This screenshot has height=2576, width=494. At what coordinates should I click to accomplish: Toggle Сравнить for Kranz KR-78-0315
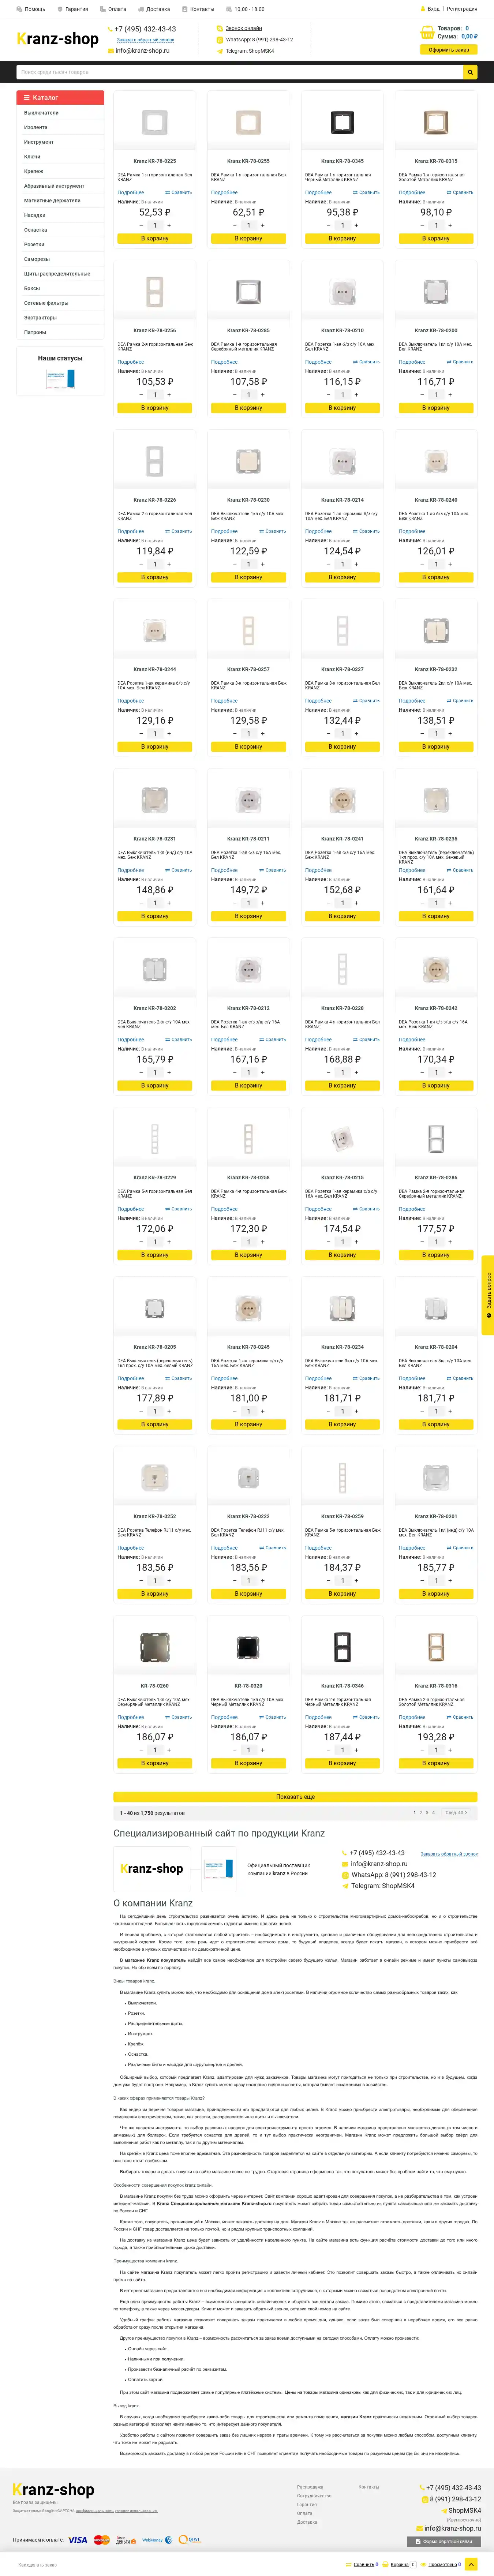click(x=461, y=192)
